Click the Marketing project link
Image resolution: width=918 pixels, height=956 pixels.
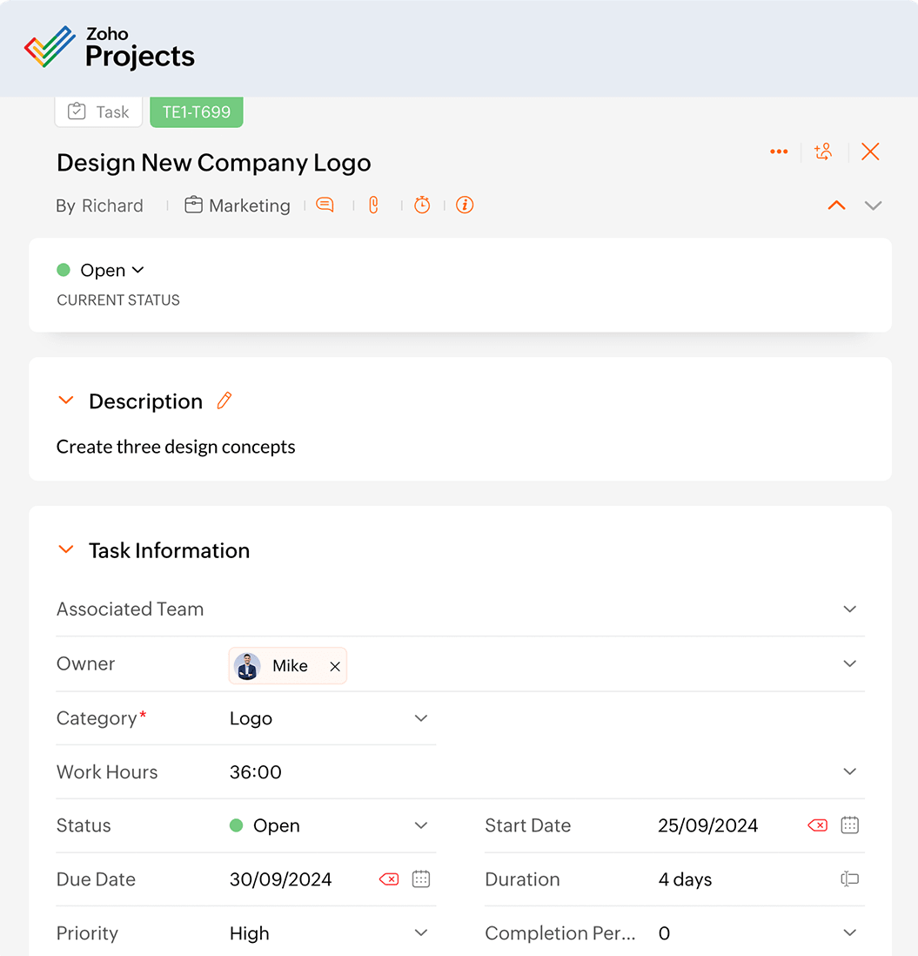click(249, 205)
